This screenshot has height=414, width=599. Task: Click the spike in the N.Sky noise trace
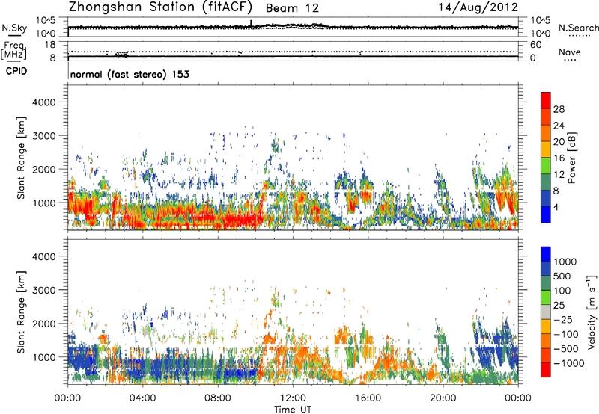[251, 23]
